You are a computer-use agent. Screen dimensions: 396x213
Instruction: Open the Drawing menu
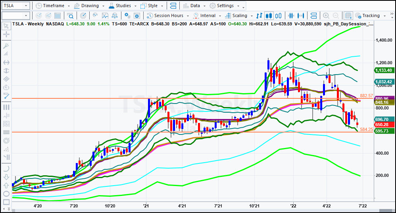click(89, 6)
